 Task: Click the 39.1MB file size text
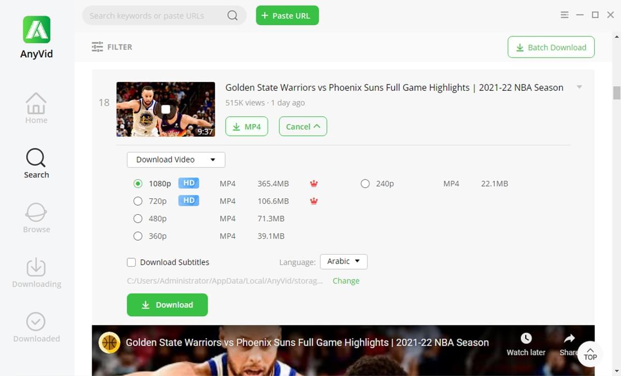[271, 236]
